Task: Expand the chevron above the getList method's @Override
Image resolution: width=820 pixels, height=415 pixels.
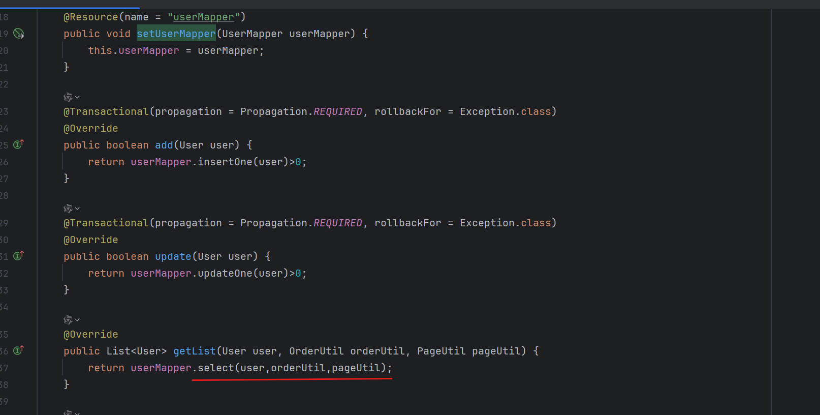Action: [77, 320]
